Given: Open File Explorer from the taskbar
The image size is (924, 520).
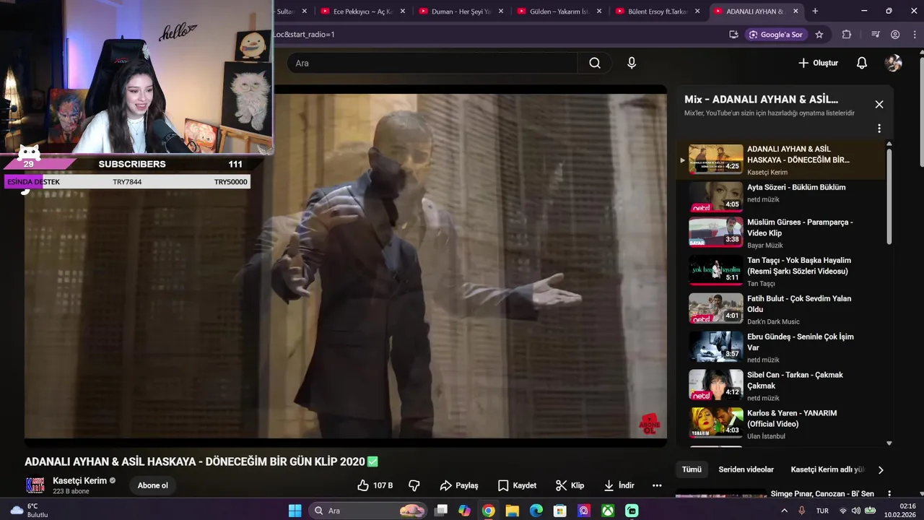Looking at the screenshot, I should click(513, 511).
